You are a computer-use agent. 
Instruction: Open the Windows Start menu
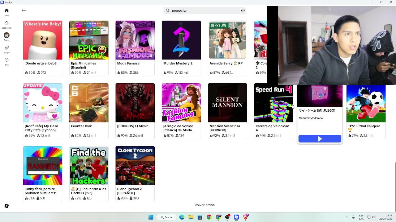pyautogui.click(x=151, y=217)
